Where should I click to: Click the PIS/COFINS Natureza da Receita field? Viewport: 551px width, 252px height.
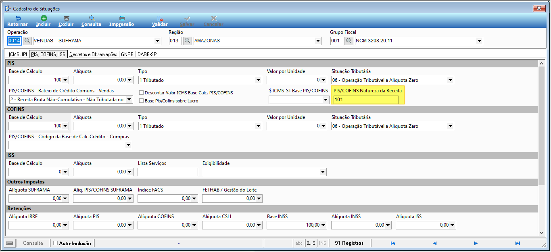(366, 100)
